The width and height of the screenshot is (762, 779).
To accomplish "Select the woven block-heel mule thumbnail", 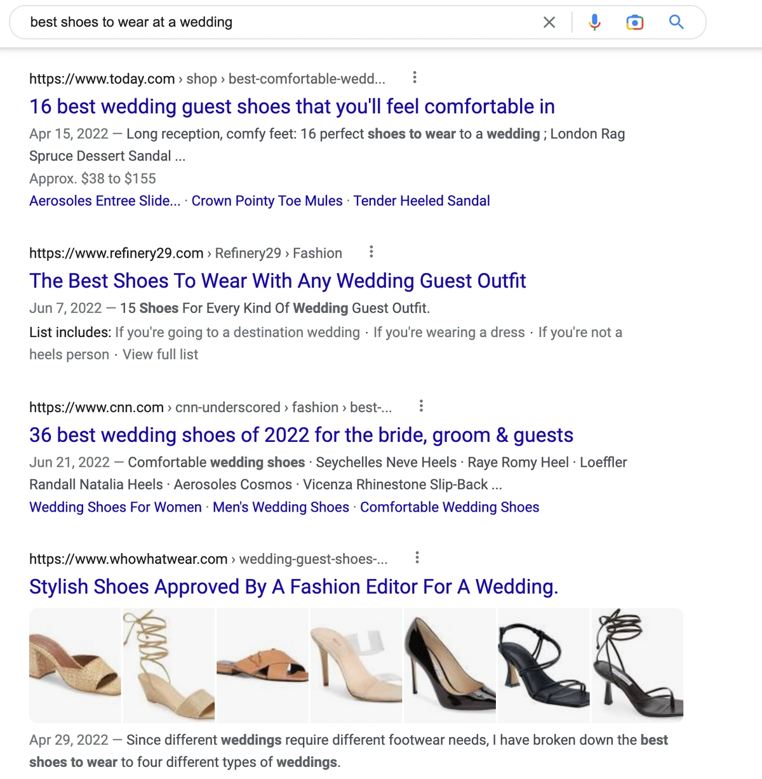I will 75,665.
